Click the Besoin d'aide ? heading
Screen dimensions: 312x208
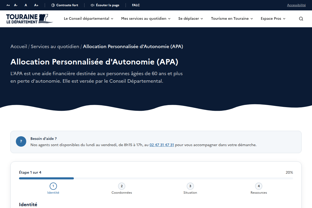tap(43, 139)
